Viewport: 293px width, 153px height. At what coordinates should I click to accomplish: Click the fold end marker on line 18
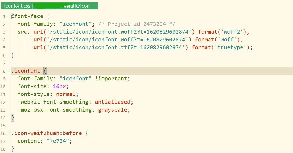point(10,149)
